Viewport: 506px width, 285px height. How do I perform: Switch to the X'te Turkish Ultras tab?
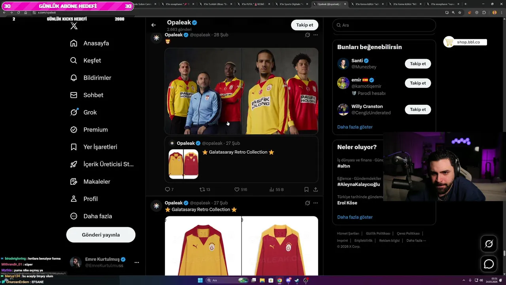pos(215,4)
